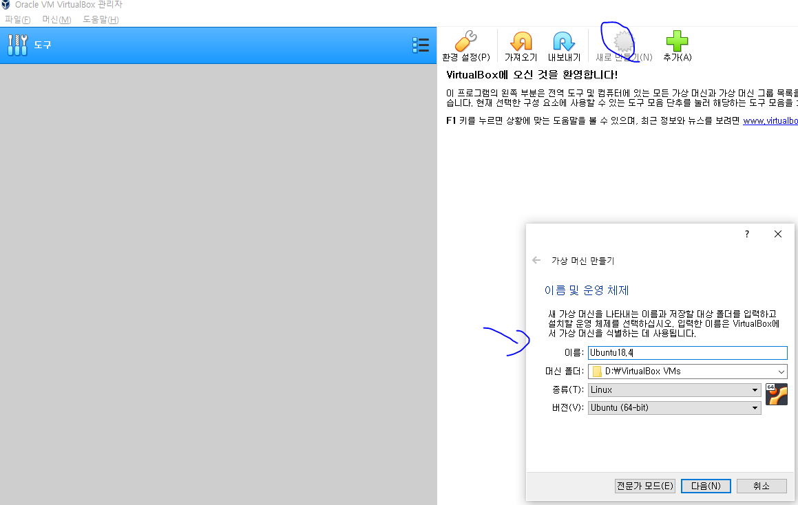Open the tools list menu icon

(421, 45)
